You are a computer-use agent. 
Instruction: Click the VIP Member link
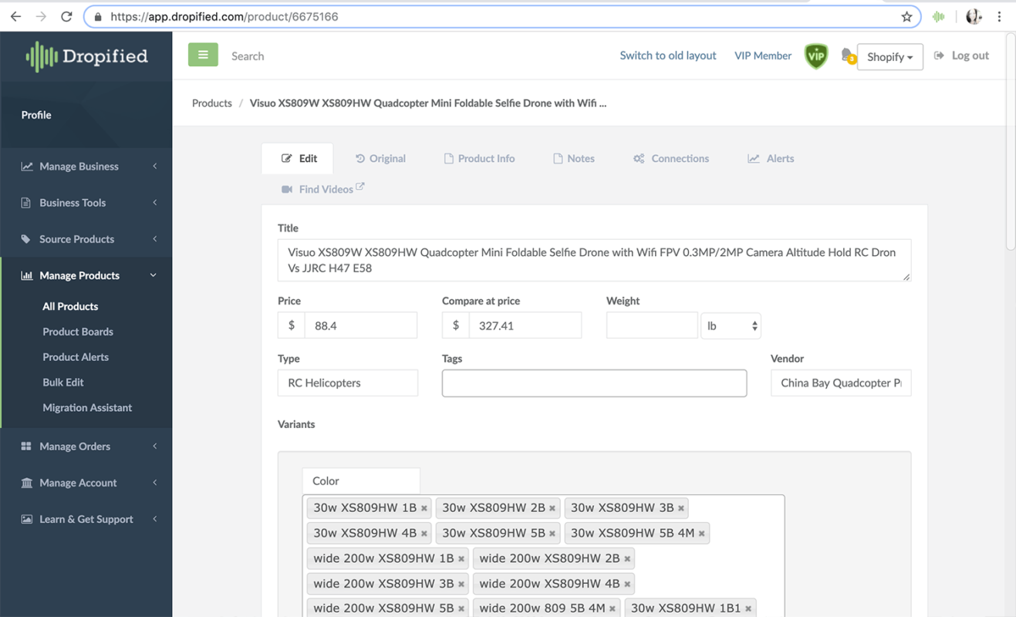click(x=763, y=56)
